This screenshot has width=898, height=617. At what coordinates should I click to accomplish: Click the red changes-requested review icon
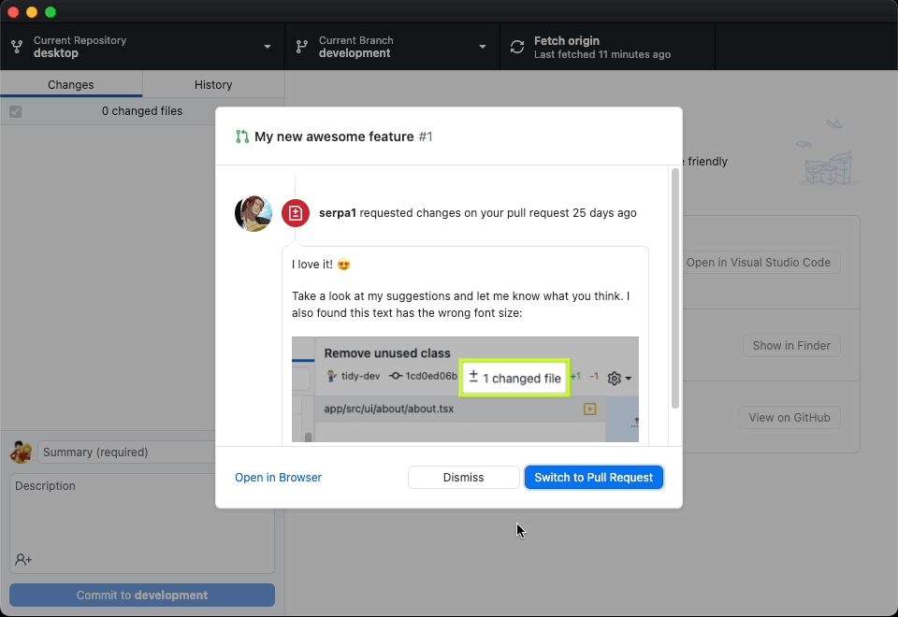pos(296,213)
